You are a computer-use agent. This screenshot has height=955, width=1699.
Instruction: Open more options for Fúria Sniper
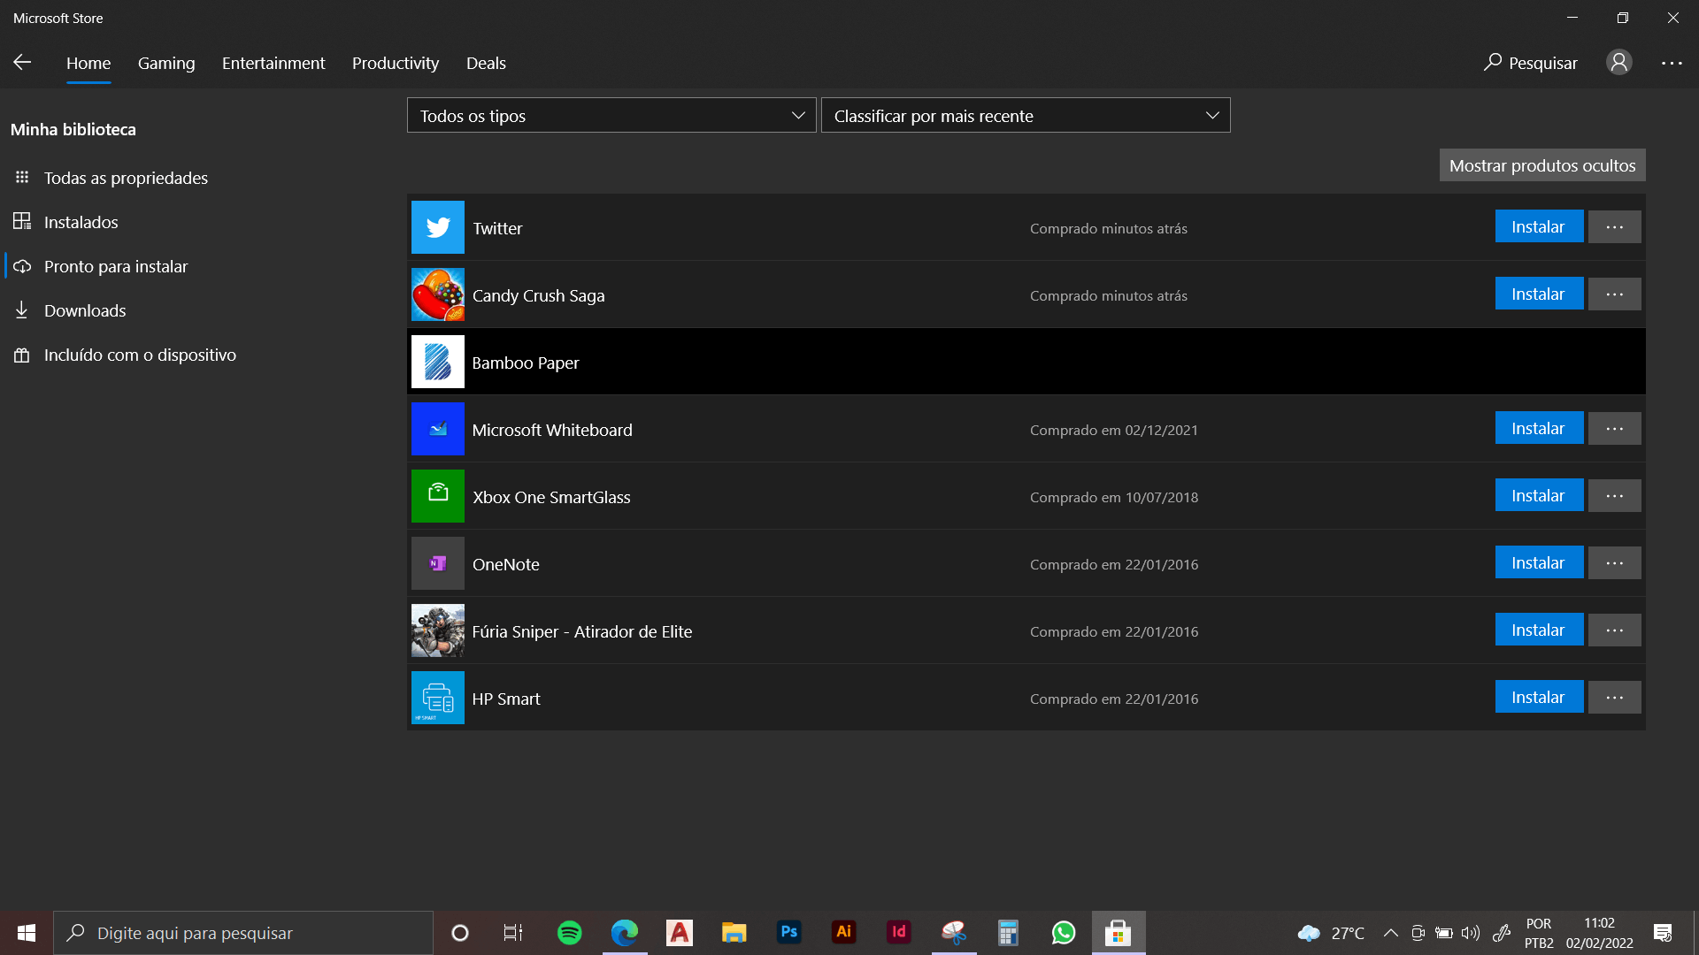(1615, 630)
